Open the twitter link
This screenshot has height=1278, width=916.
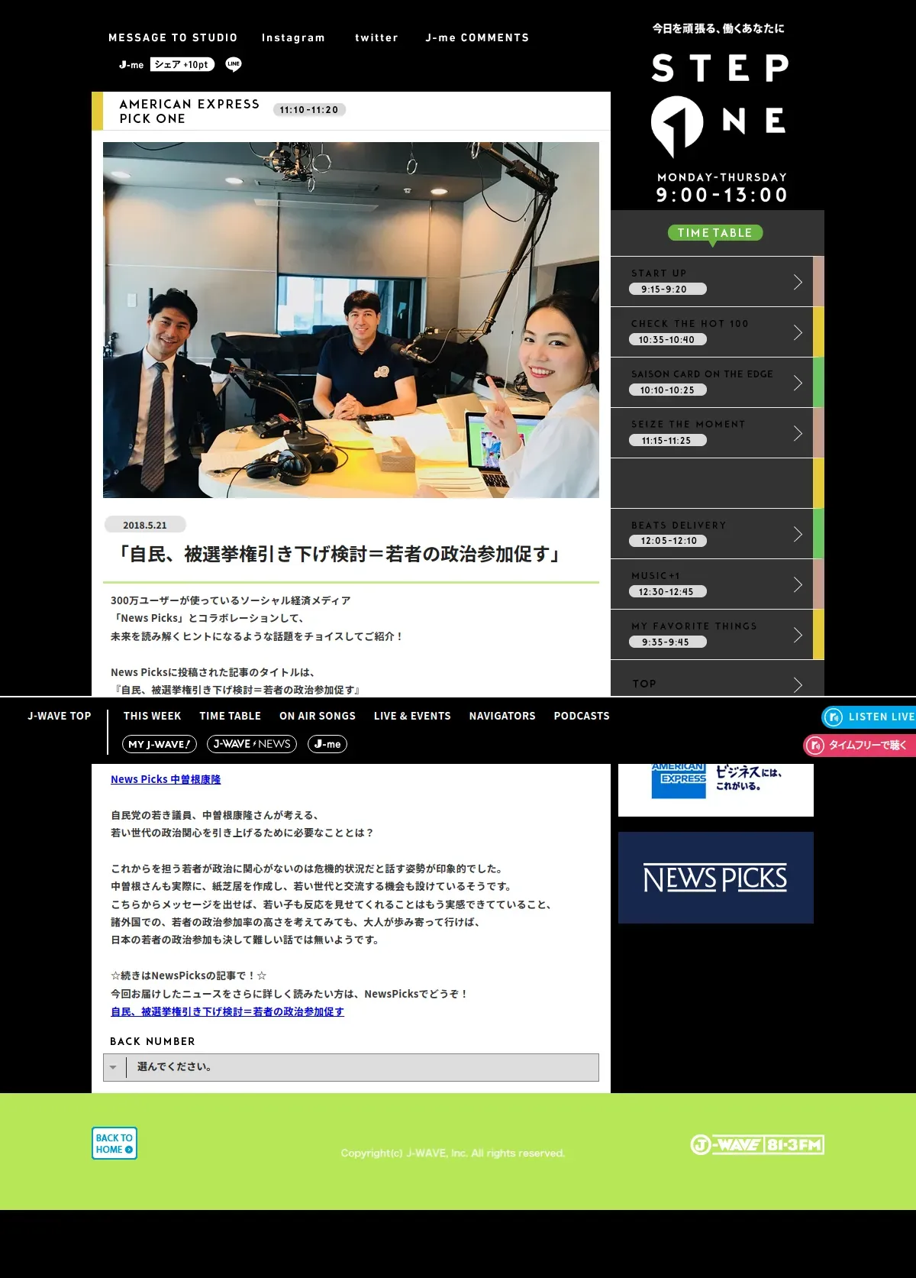376,37
